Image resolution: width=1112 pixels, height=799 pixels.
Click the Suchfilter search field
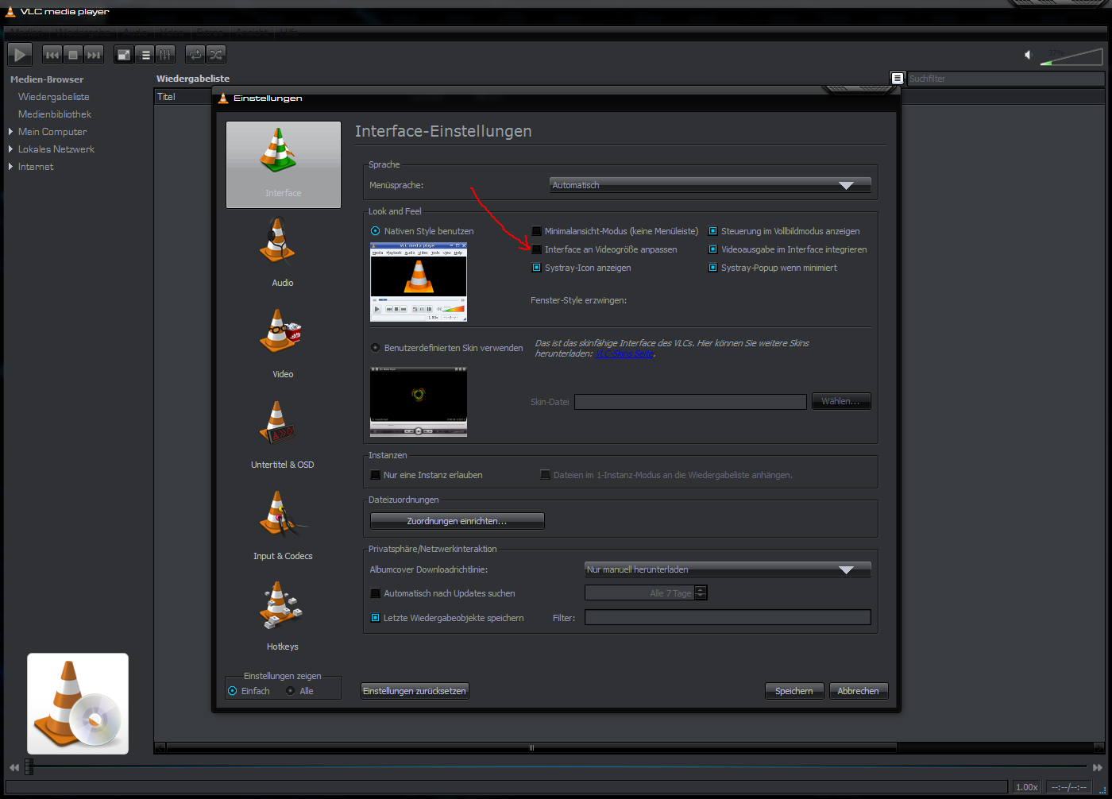click(x=1006, y=79)
